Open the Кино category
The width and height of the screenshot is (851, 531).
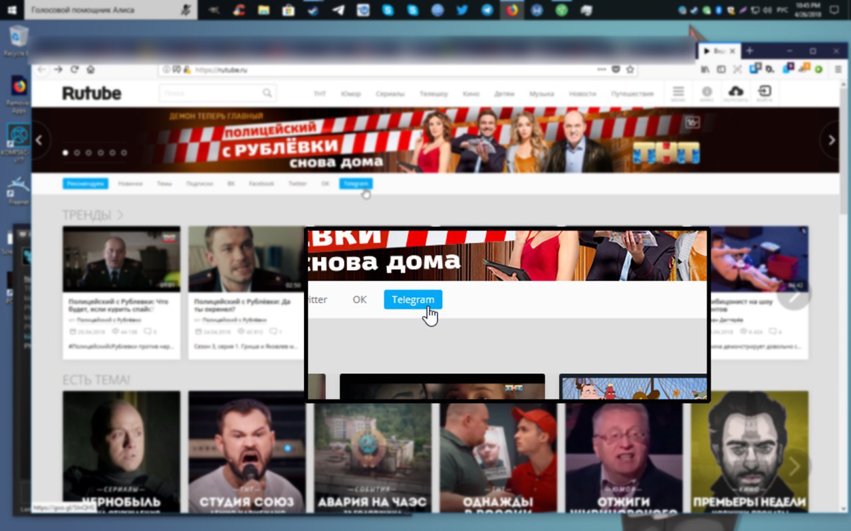pyautogui.click(x=471, y=94)
